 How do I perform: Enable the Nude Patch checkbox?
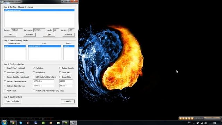coord(34,73)
